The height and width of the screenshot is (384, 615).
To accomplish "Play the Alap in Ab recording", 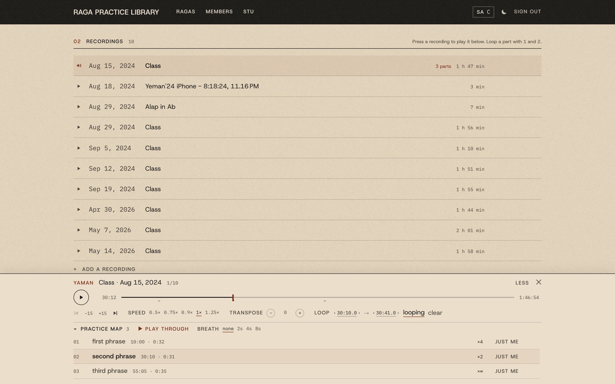I will [x=79, y=107].
